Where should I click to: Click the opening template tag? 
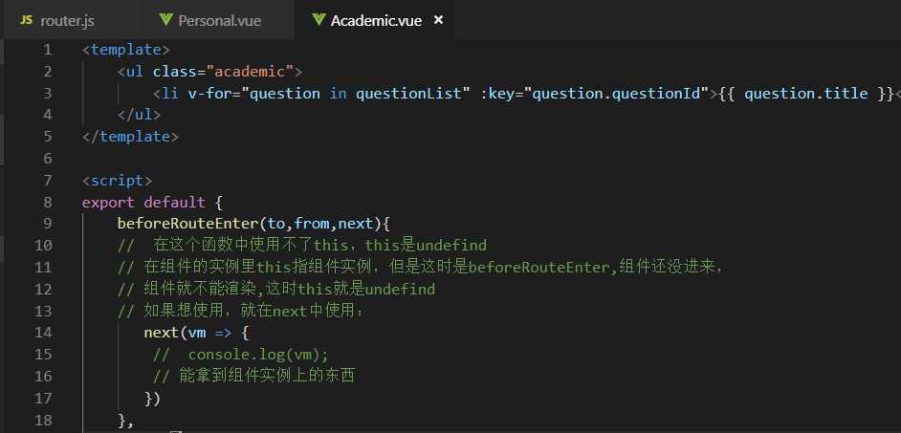(x=126, y=50)
